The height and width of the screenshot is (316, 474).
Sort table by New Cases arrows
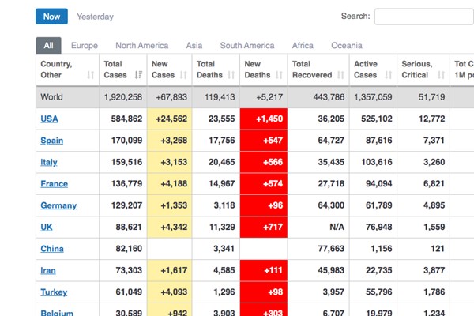(x=183, y=75)
